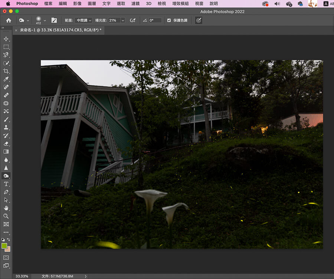Open the 影像 menu
The height and width of the screenshot is (279, 334).
click(x=77, y=4)
